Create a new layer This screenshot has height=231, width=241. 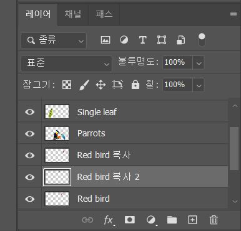point(192,220)
